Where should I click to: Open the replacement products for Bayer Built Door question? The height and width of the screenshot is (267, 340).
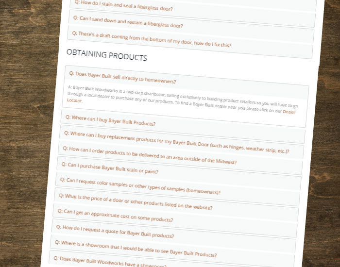click(x=176, y=142)
